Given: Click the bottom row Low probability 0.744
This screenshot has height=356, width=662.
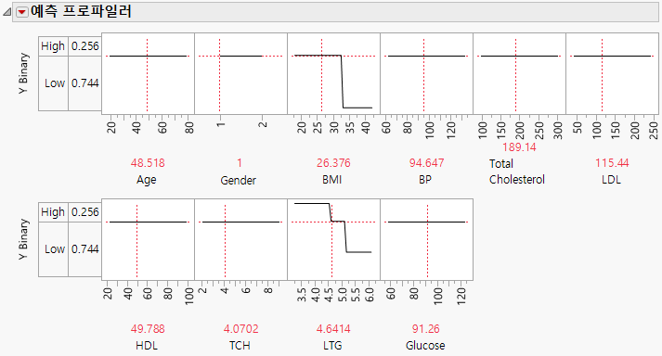Looking at the screenshot, I should tap(84, 248).
